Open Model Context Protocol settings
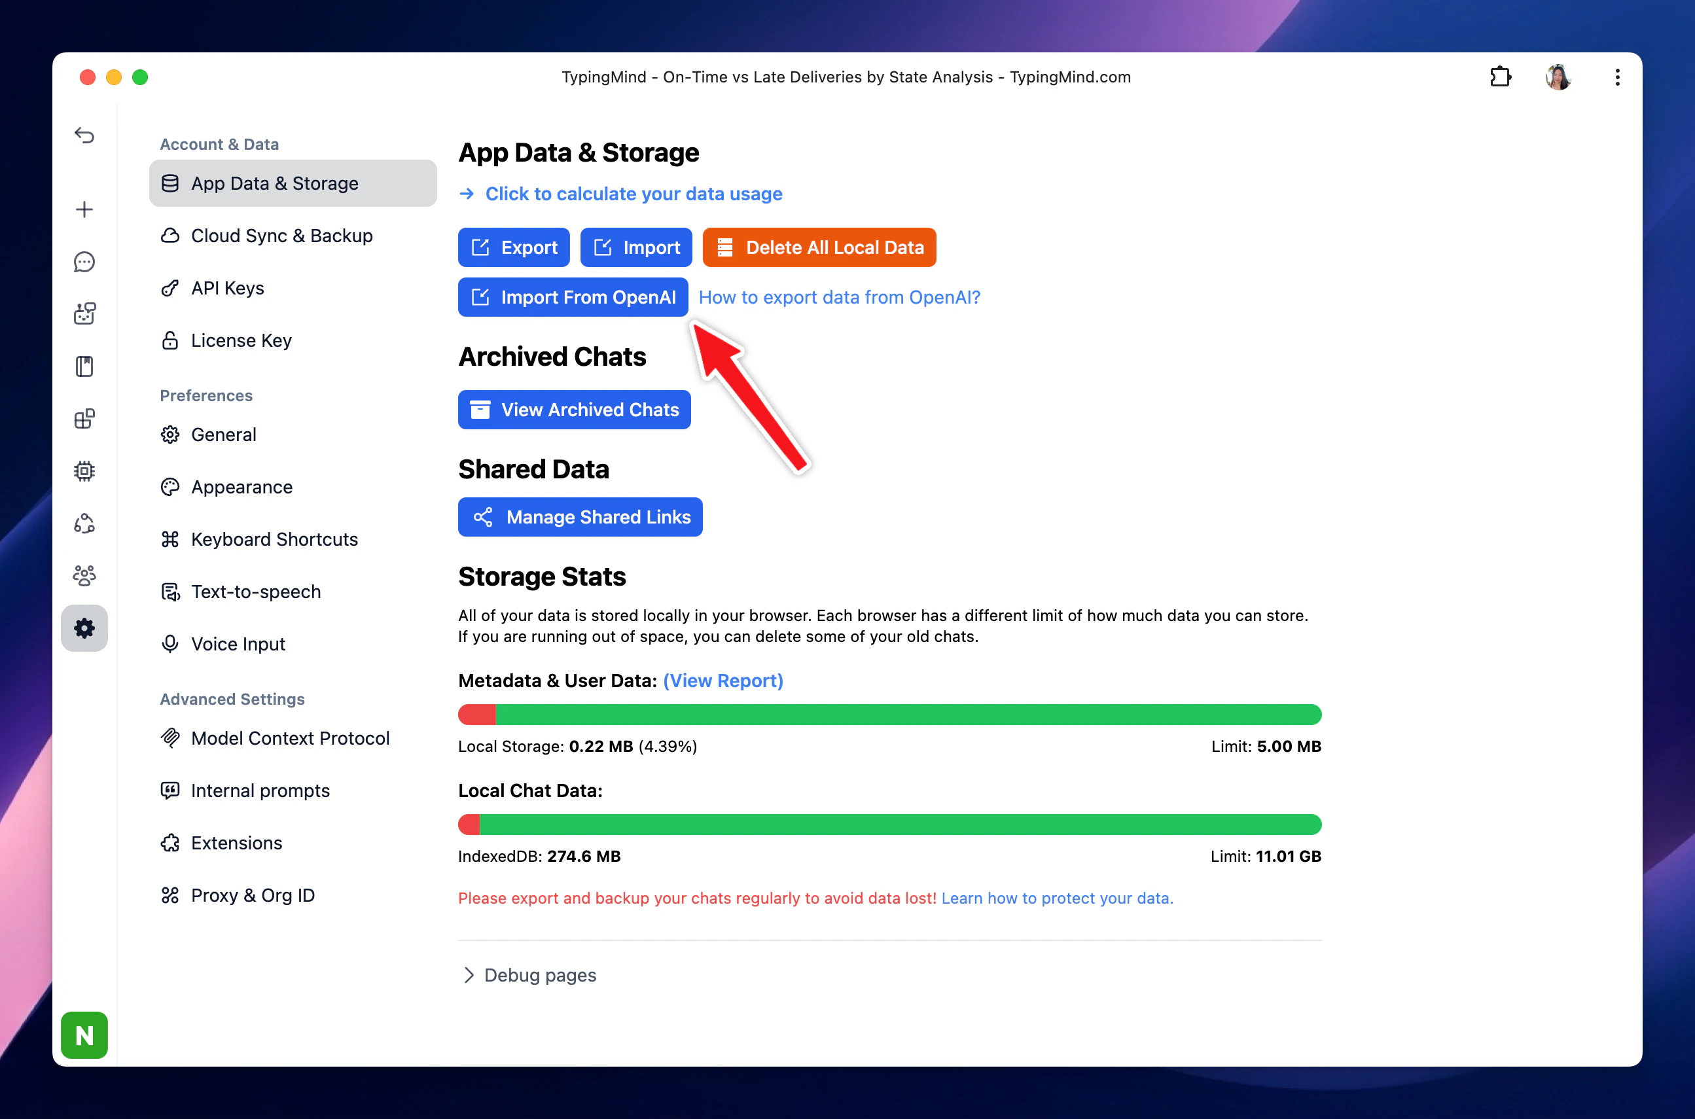 click(x=293, y=738)
